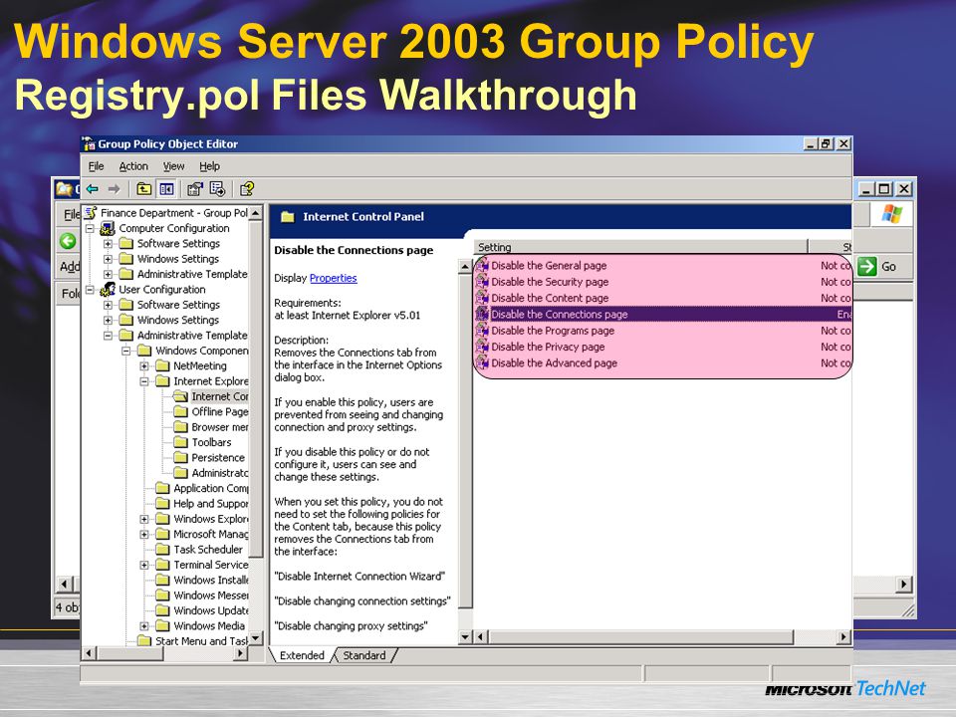Image resolution: width=956 pixels, height=717 pixels.
Task: Open the View menu
Action: pyautogui.click(x=173, y=166)
